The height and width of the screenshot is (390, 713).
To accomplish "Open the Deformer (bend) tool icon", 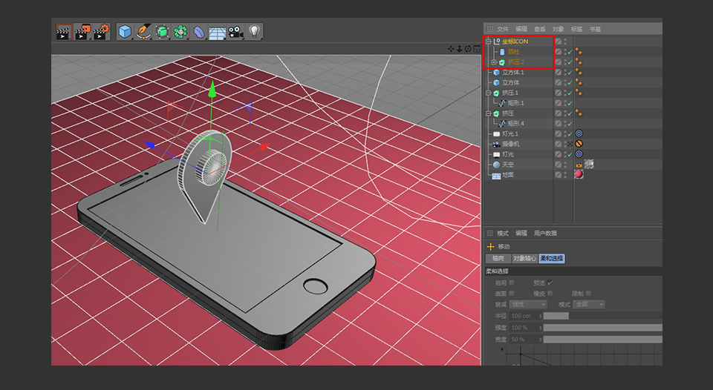I will (x=199, y=32).
